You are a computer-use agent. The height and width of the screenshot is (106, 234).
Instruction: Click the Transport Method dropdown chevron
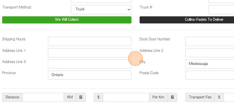129,10
